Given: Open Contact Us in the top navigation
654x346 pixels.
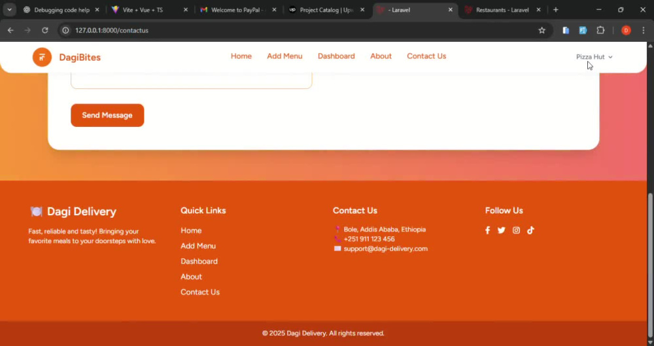Looking at the screenshot, I should pos(426,56).
